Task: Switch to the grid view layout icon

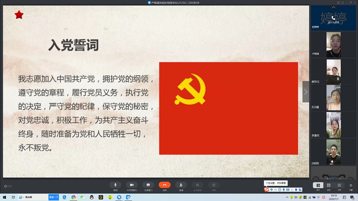Action: 329,185
